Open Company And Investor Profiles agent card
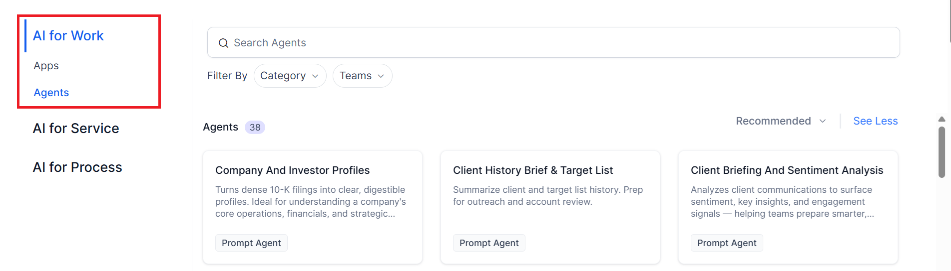 point(313,207)
